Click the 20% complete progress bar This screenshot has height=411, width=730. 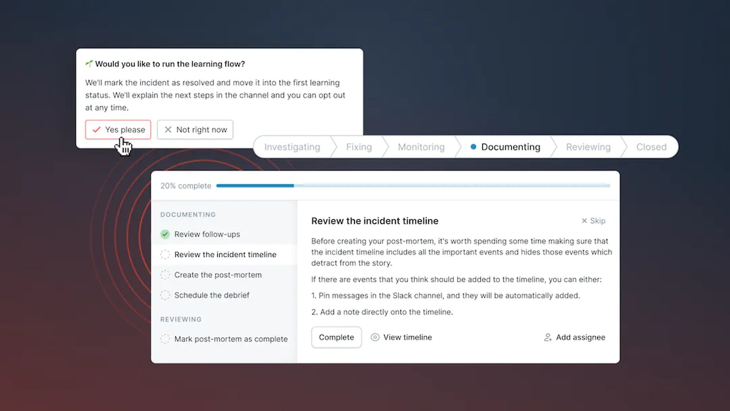412,186
